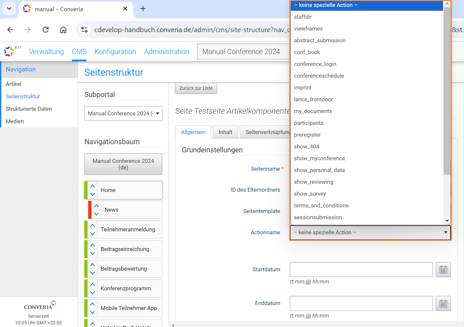Navigate back with the browser back arrow
Screen dimensions: 464x327
[10, 29]
